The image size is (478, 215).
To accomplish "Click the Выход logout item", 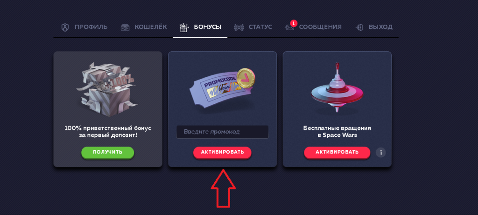I will point(374,27).
